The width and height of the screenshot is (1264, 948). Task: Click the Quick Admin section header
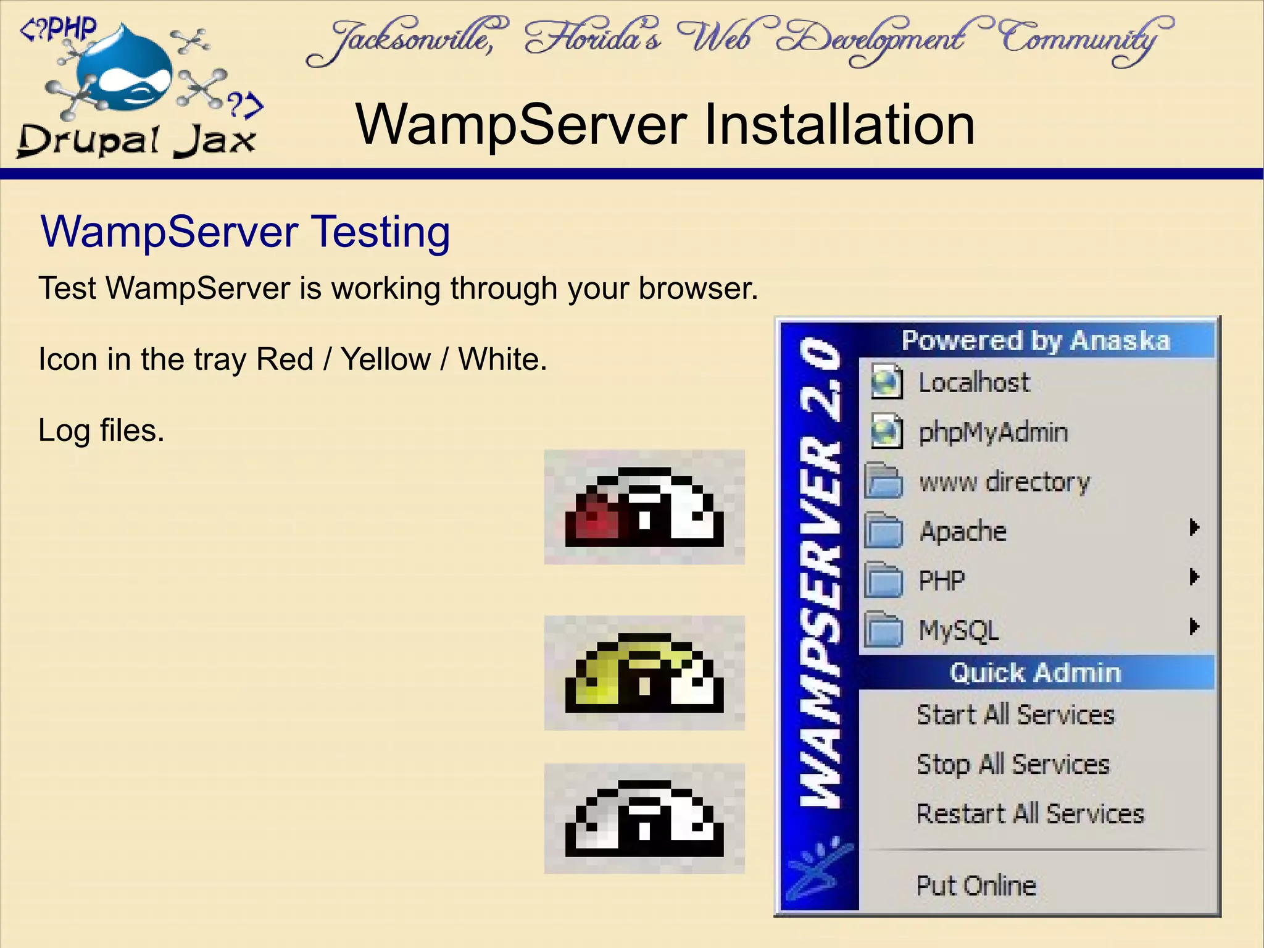pyautogui.click(x=1036, y=673)
